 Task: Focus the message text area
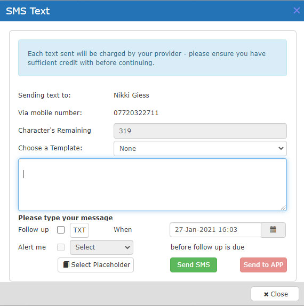pos(153,184)
